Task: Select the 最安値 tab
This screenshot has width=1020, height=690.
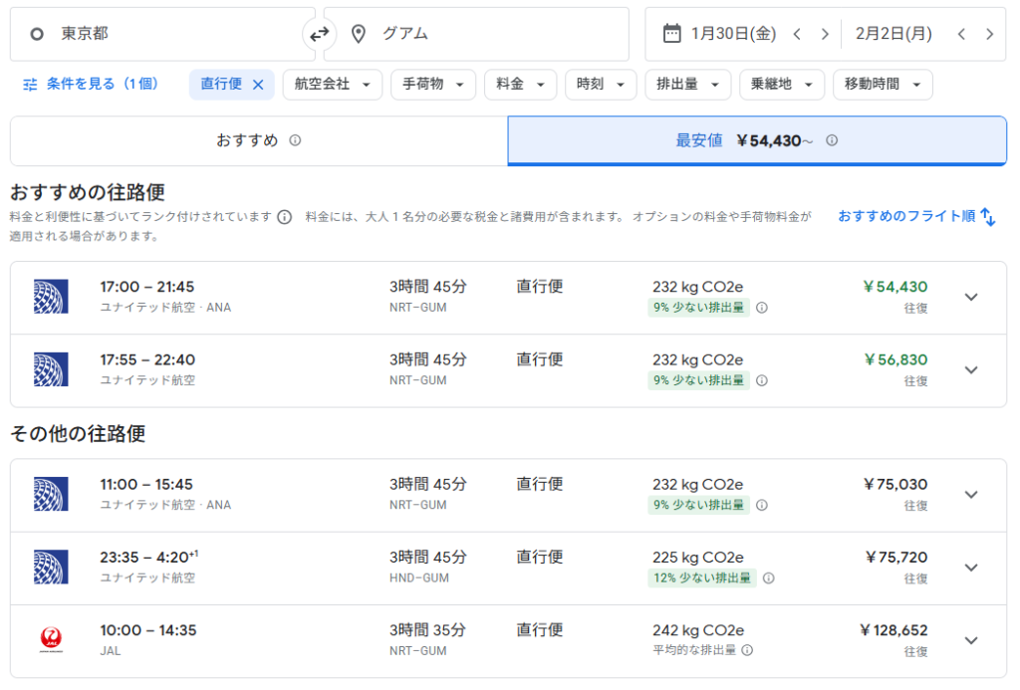Action: 756,140
